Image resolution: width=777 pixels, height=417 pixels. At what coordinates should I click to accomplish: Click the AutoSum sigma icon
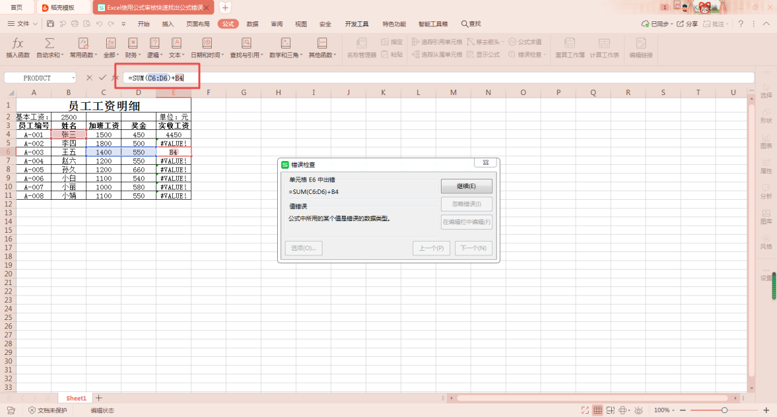pos(49,43)
